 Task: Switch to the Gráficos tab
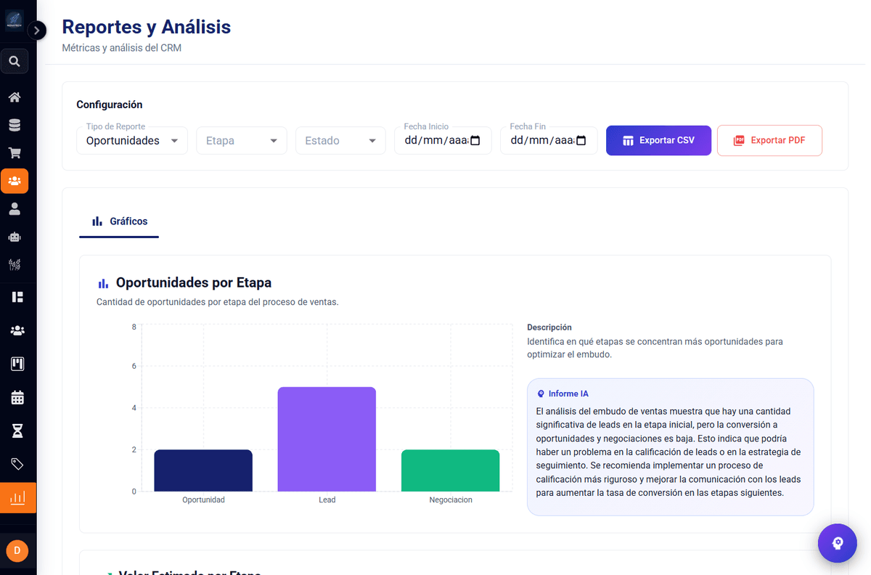(x=119, y=221)
